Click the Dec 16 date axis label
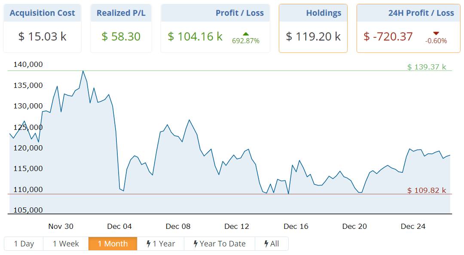Viewport: 464px width, 255px height. point(296,226)
